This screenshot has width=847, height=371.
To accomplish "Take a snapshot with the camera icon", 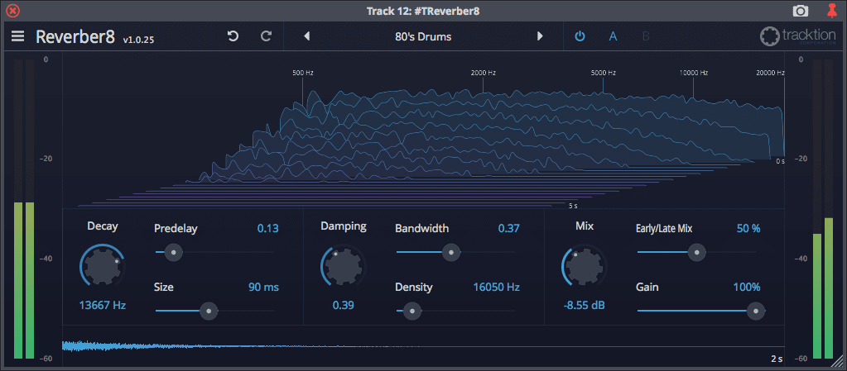I will [x=800, y=11].
